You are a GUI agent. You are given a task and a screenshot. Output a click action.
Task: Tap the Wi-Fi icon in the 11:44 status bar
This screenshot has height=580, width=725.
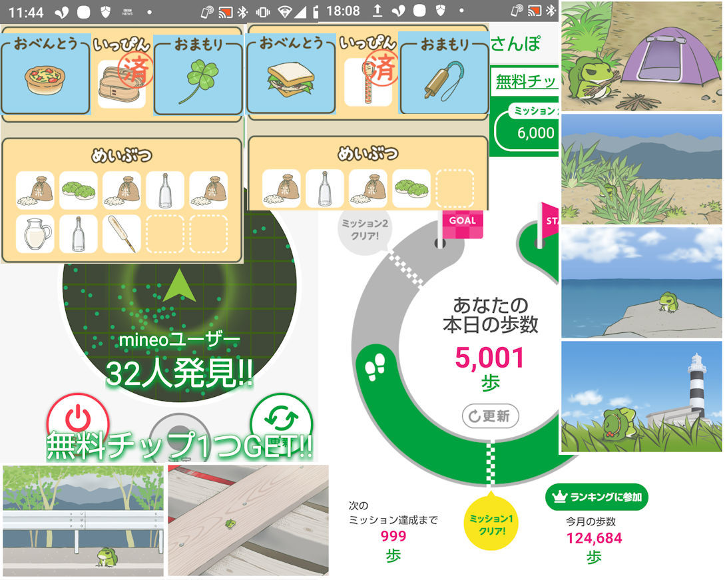285,12
